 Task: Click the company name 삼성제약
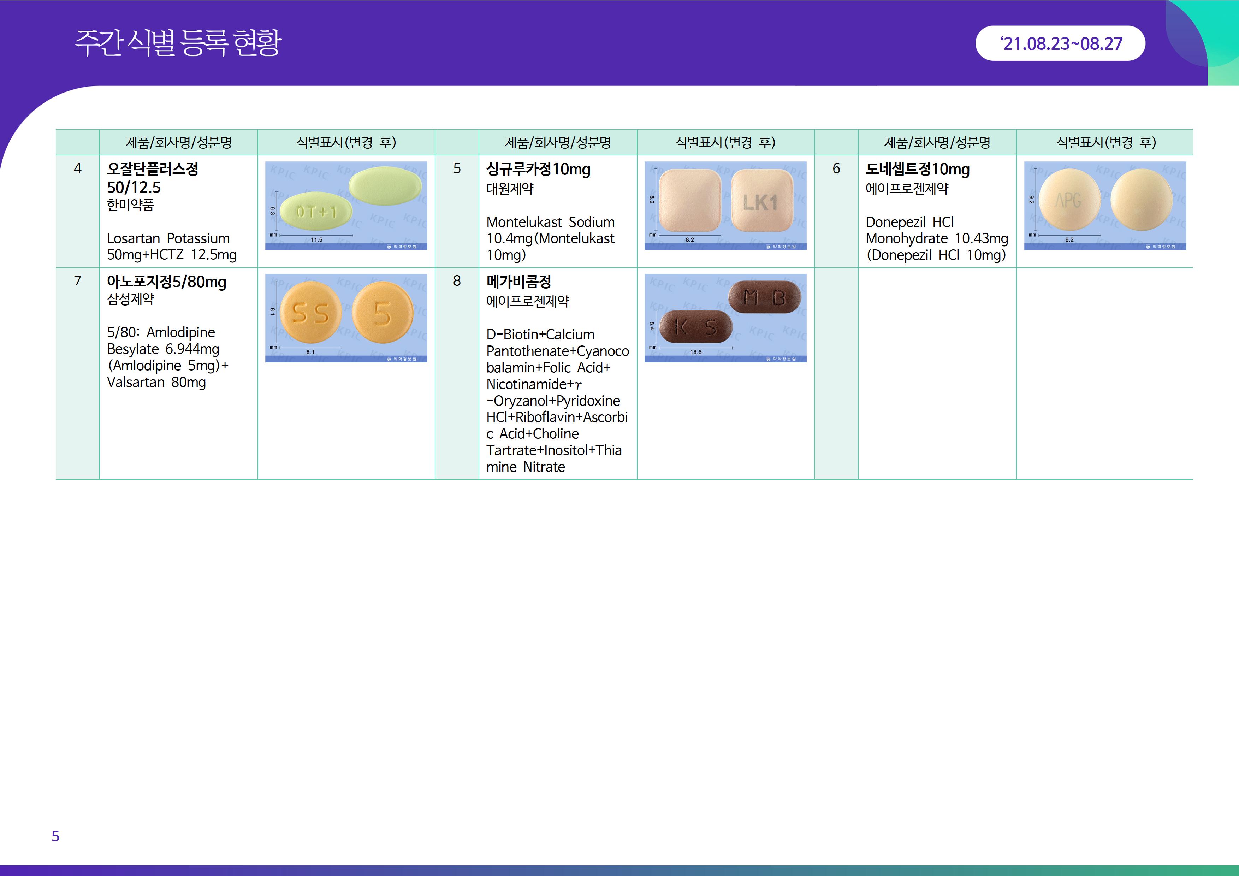coord(130,299)
